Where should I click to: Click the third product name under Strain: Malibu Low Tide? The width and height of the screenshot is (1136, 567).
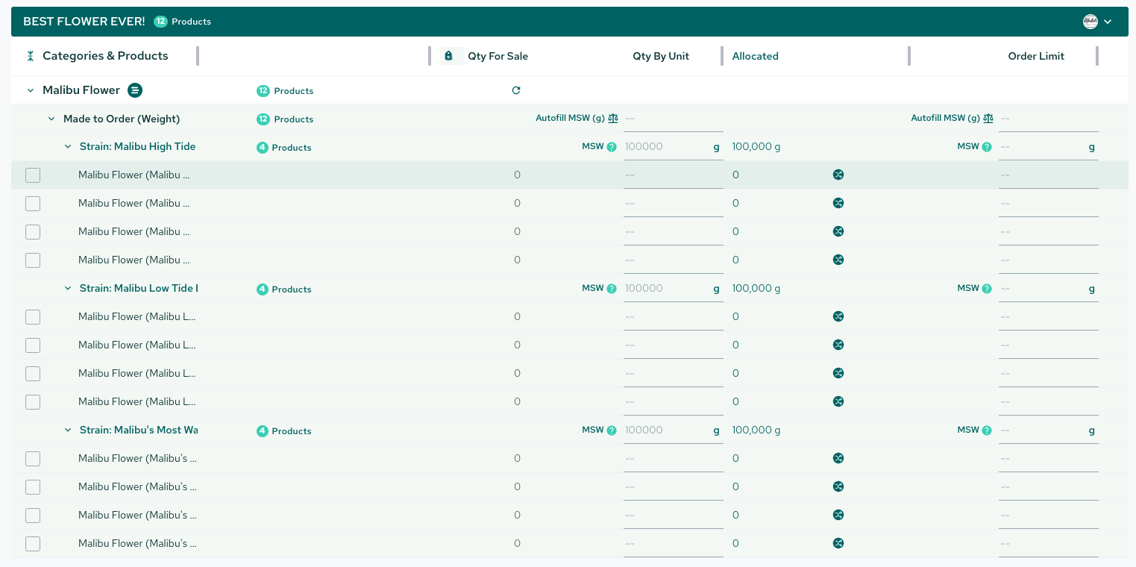[137, 373]
